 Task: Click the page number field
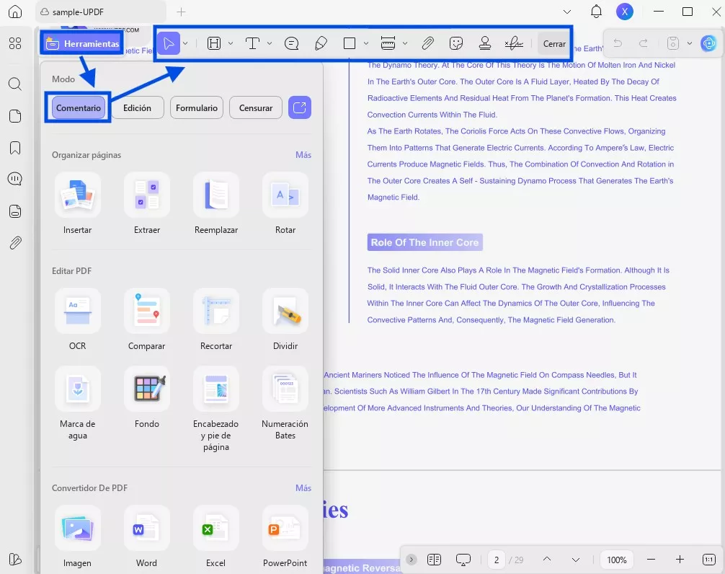(496, 560)
